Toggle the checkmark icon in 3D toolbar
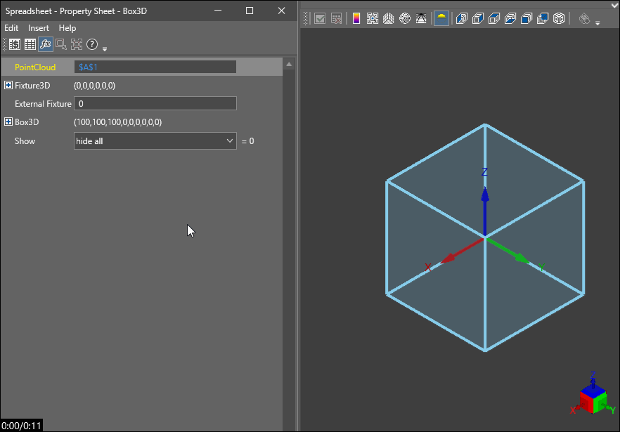 pyautogui.click(x=320, y=19)
